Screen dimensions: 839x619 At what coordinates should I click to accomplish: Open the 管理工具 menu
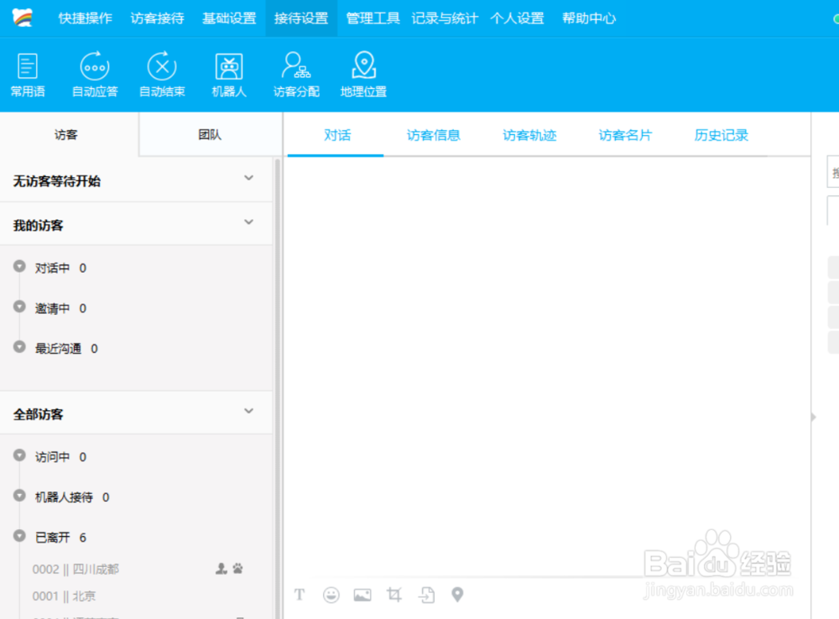[x=373, y=18]
